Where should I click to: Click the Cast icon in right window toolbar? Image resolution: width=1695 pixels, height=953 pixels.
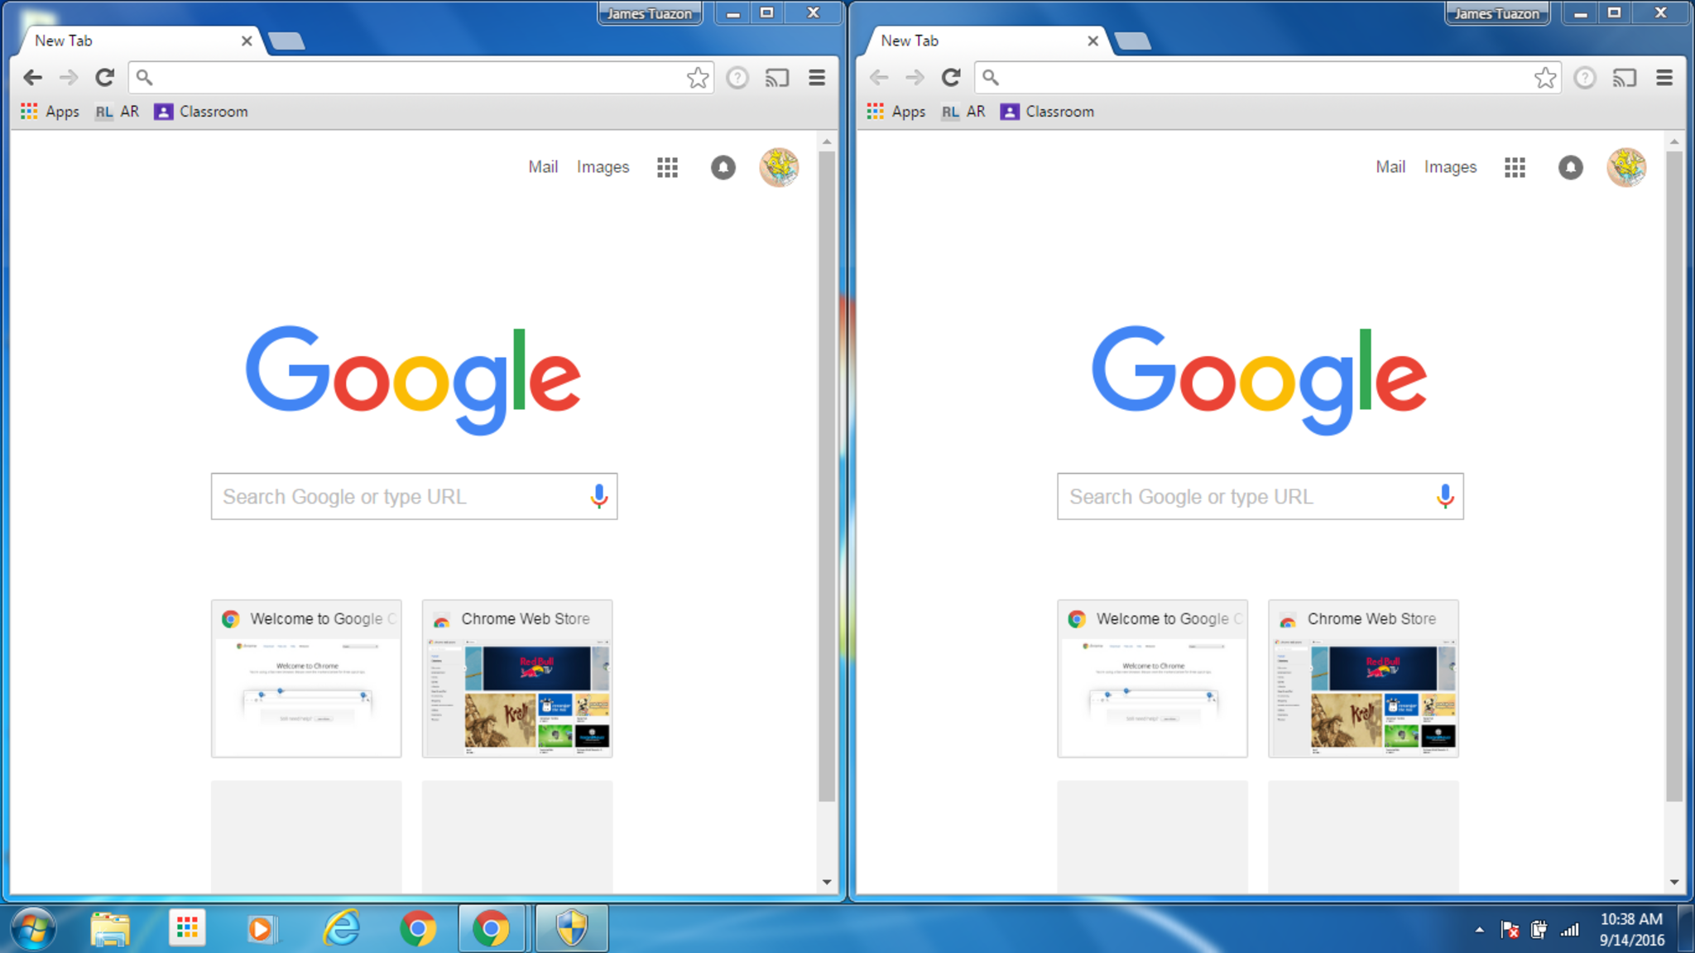coord(1624,78)
